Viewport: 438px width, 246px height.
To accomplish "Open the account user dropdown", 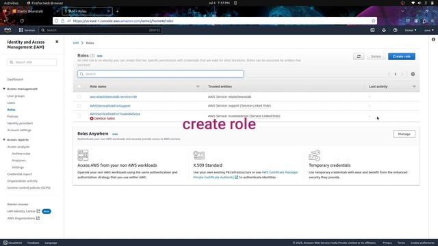I will pyautogui.click(x=429, y=30).
